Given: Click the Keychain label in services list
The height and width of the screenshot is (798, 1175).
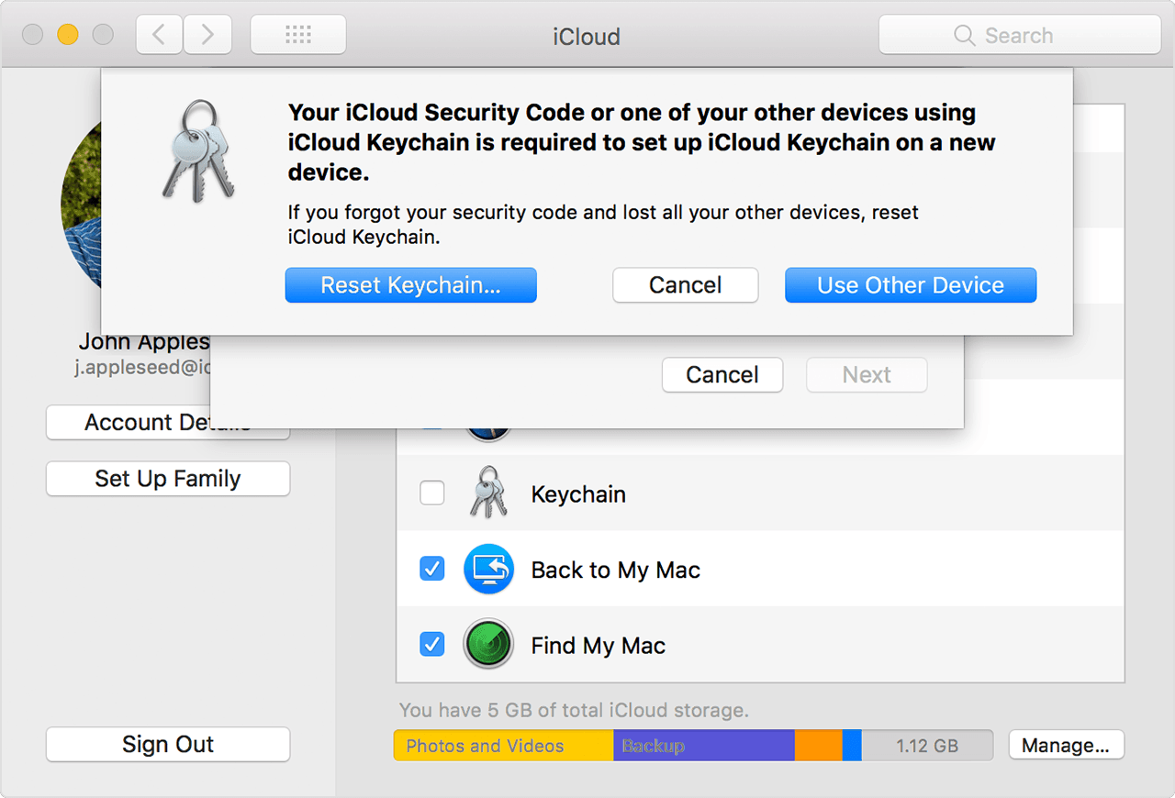Looking at the screenshot, I should [578, 494].
